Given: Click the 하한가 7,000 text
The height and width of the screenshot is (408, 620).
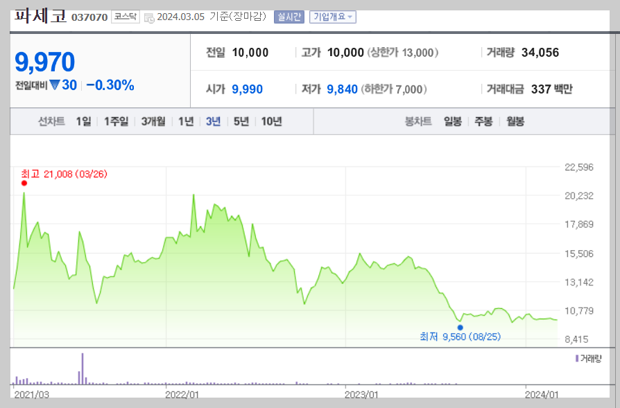Looking at the screenshot, I should click(394, 89).
